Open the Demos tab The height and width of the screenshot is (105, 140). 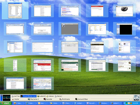coord(58,96)
